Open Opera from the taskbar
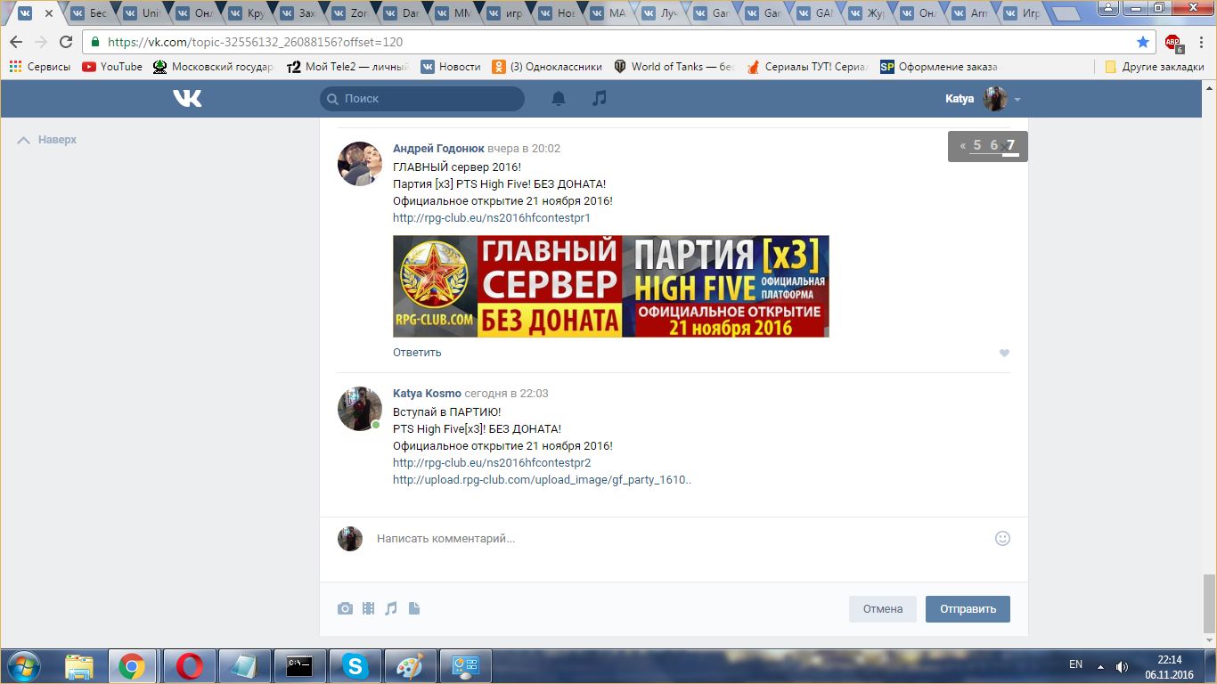Image resolution: width=1217 pixels, height=684 pixels. (x=189, y=666)
